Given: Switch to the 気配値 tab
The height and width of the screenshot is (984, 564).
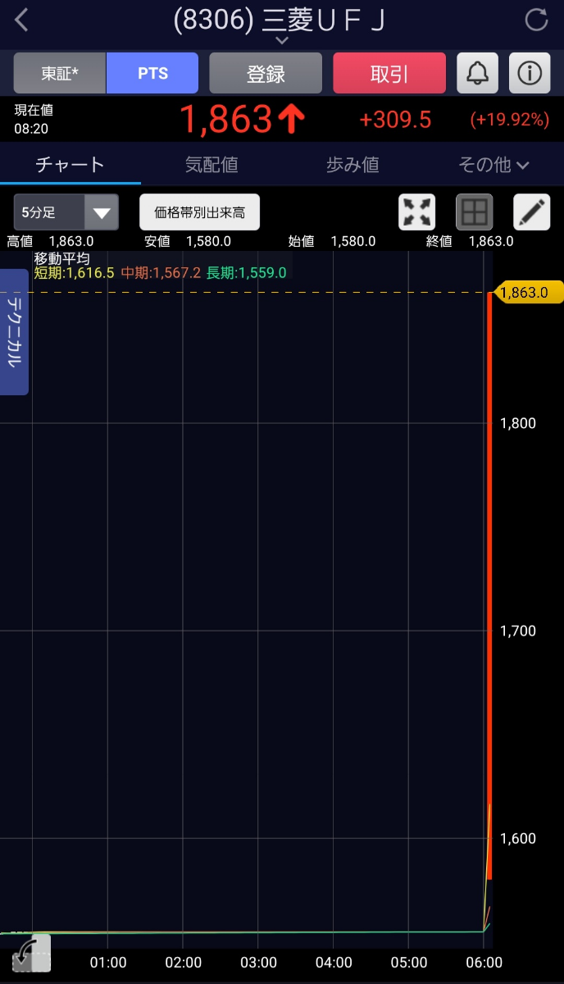Looking at the screenshot, I should coord(211,165).
